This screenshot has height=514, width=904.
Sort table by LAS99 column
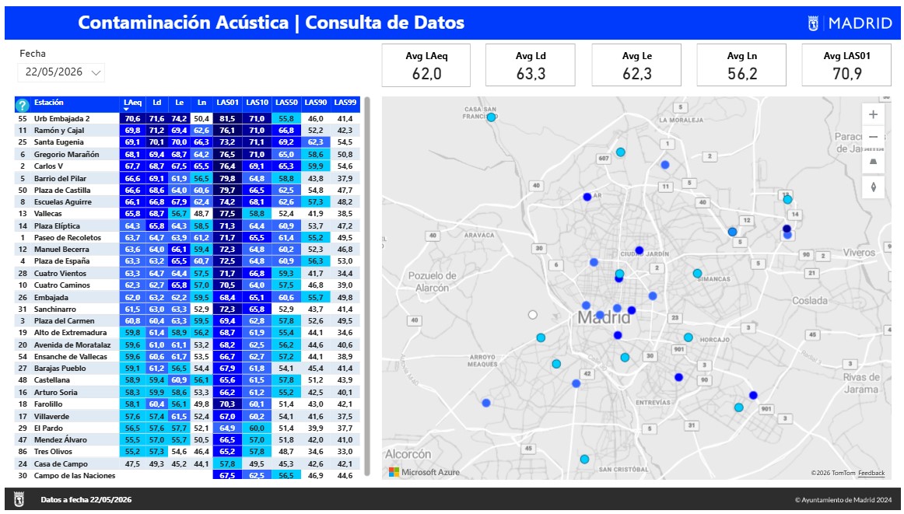345,103
